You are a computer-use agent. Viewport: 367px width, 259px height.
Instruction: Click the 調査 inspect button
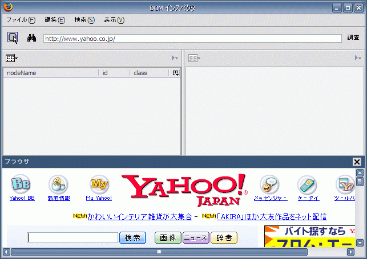coord(353,38)
